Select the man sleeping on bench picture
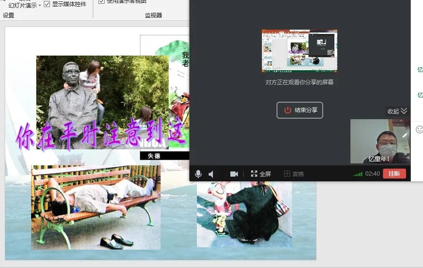Image resolution: width=423 pixels, height=268 pixels. click(x=96, y=207)
